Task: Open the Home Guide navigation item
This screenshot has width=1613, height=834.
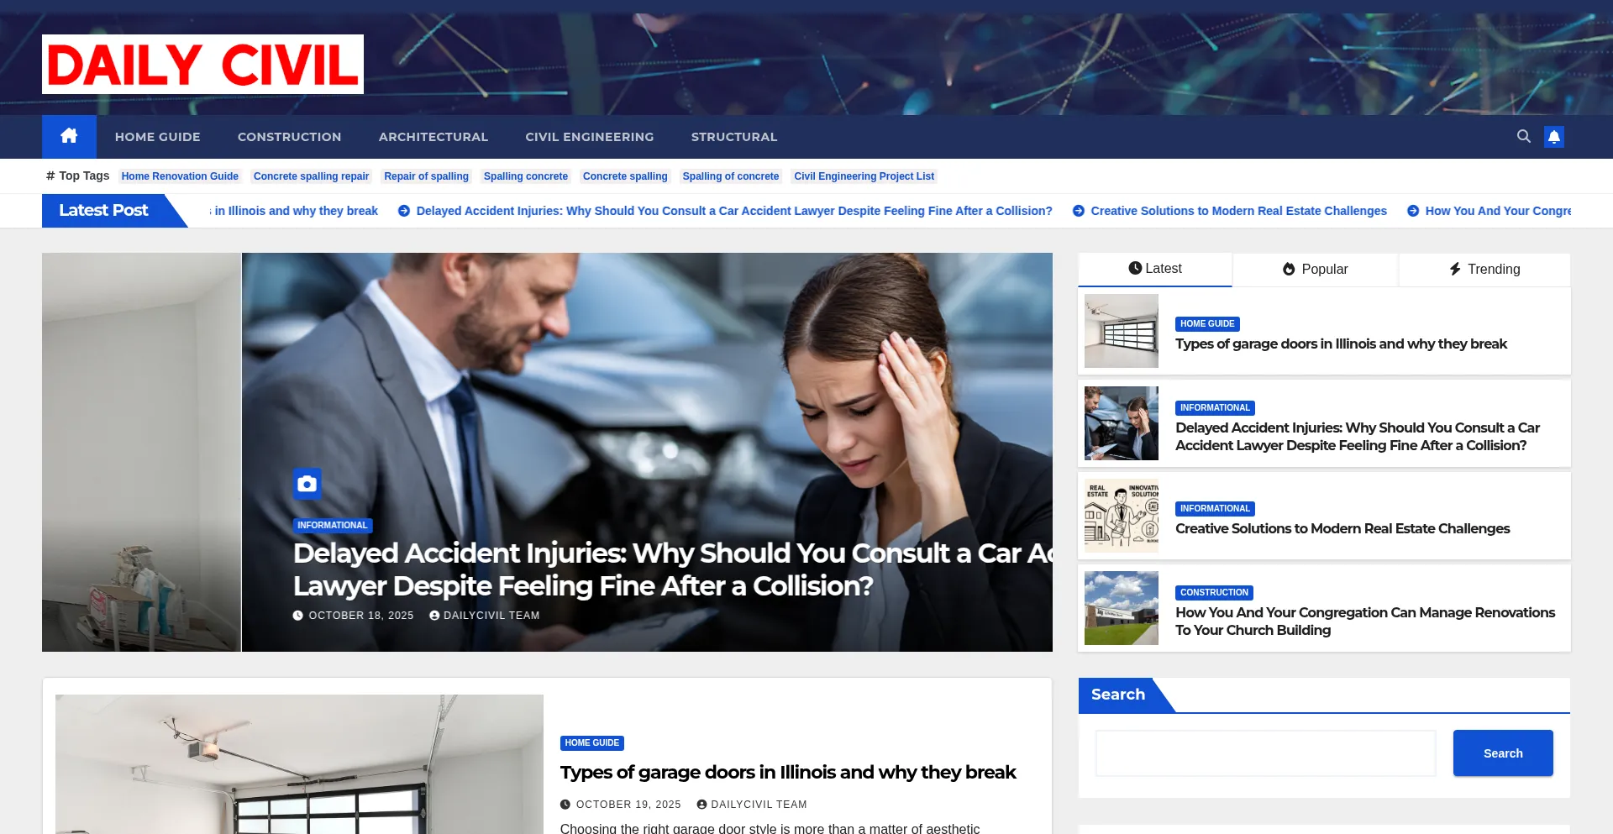Action: pos(158,137)
